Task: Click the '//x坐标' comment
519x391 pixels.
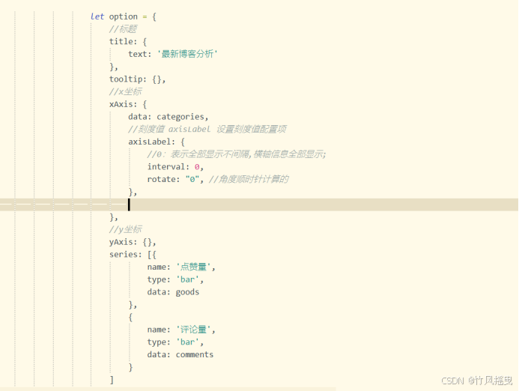Action: (x=126, y=91)
